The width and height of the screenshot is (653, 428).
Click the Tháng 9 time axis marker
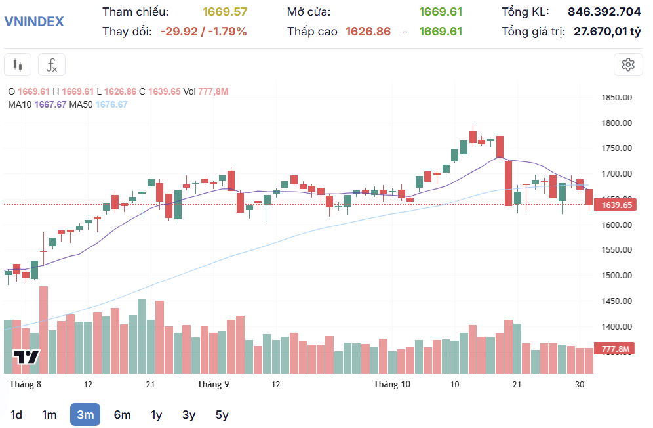[213, 384]
